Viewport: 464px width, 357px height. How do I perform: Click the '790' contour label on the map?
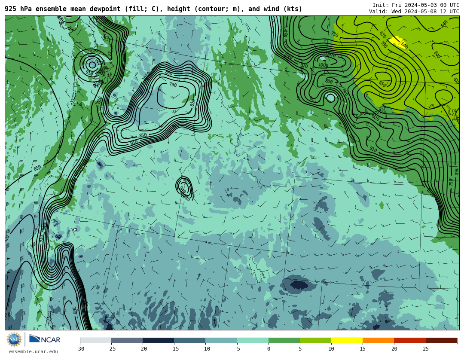click(173, 85)
